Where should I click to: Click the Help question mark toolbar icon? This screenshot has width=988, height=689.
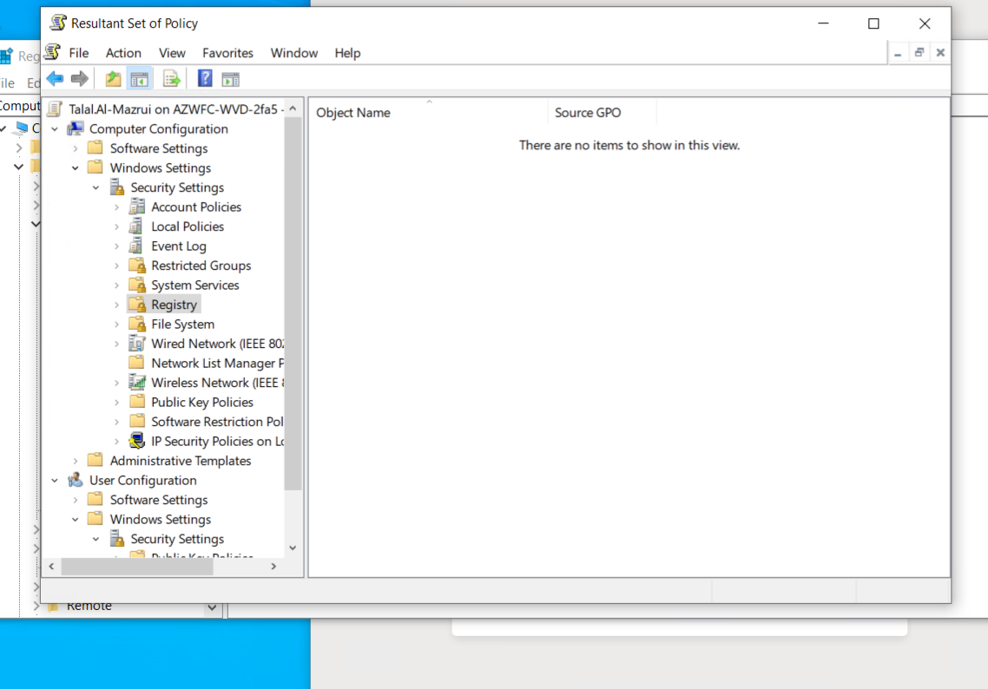click(x=204, y=78)
